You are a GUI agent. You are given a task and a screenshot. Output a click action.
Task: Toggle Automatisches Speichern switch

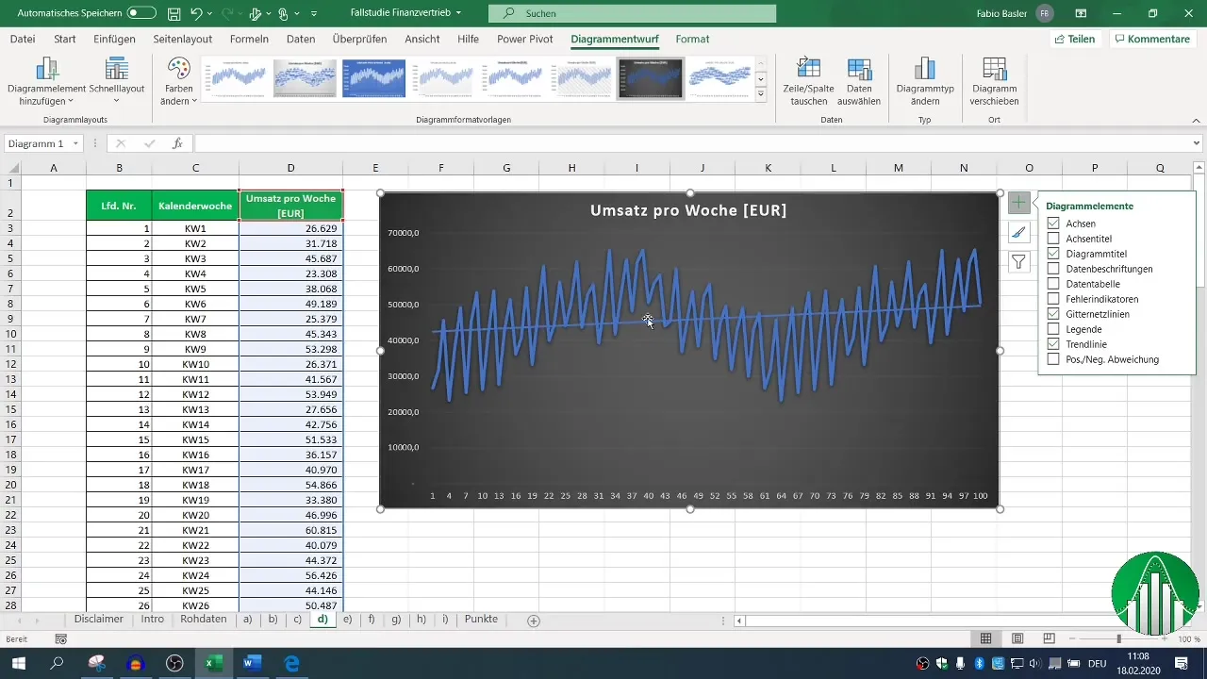pyautogui.click(x=141, y=14)
